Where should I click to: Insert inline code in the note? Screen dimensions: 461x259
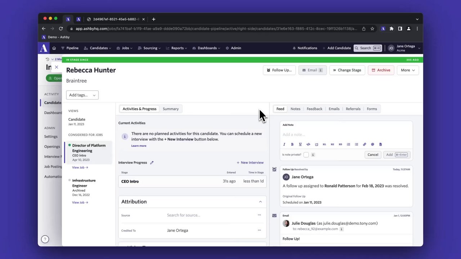click(308, 144)
